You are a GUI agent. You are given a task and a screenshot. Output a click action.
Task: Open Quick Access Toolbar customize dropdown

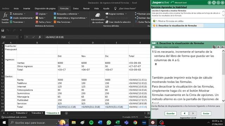tap(21, 30)
